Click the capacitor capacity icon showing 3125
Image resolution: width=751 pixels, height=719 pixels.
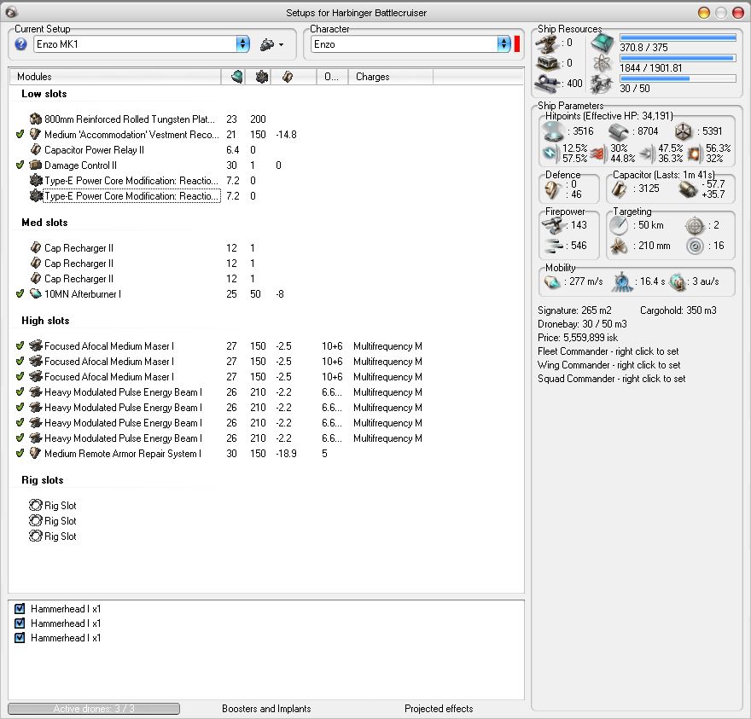(x=620, y=188)
